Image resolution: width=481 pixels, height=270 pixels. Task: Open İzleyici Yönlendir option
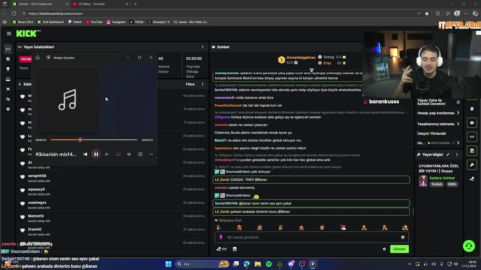coord(432,133)
